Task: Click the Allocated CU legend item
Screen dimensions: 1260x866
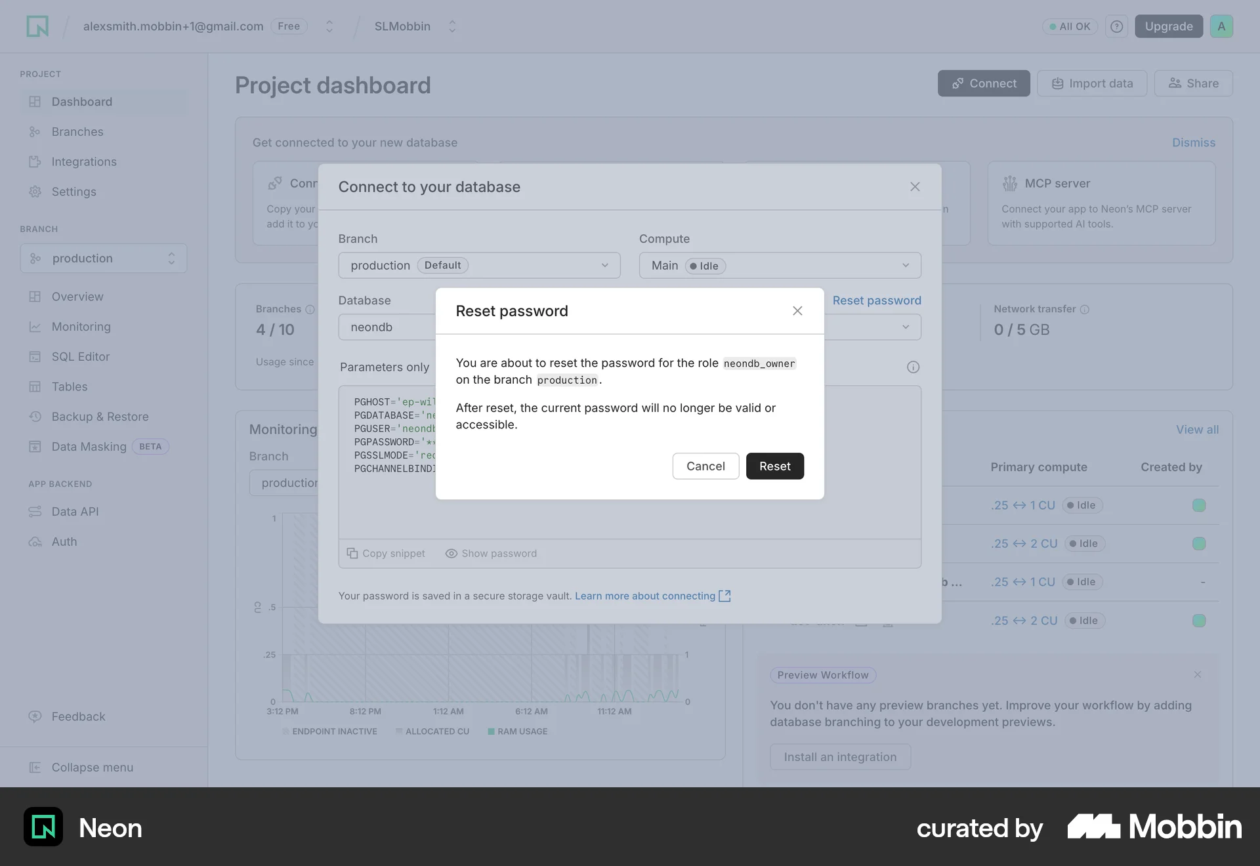Action: (432, 731)
